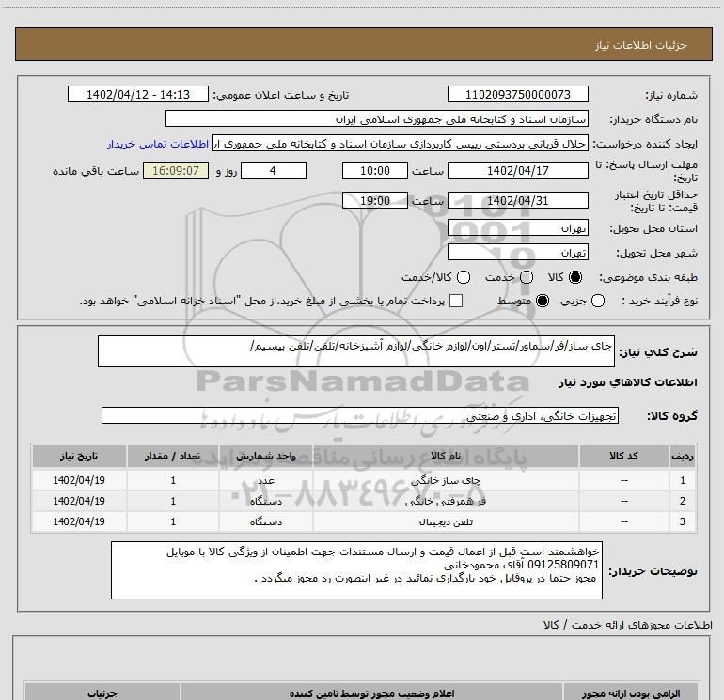This screenshot has height=700, width=724.
Task: Click the delivery province field تهران
Action: pos(517,228)
